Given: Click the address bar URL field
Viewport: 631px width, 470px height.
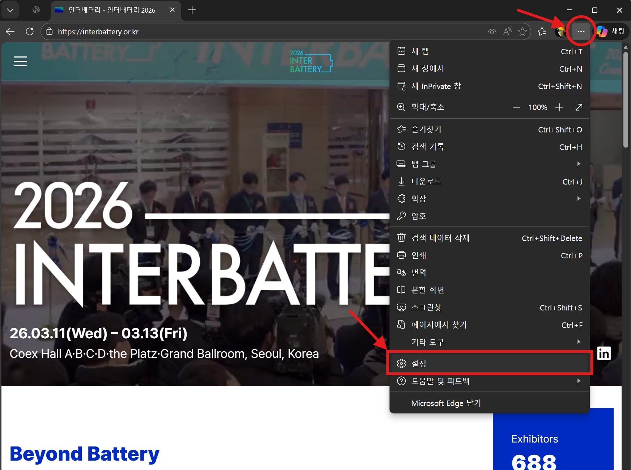Looking at the screenshot, I should (x=253, y=31).
